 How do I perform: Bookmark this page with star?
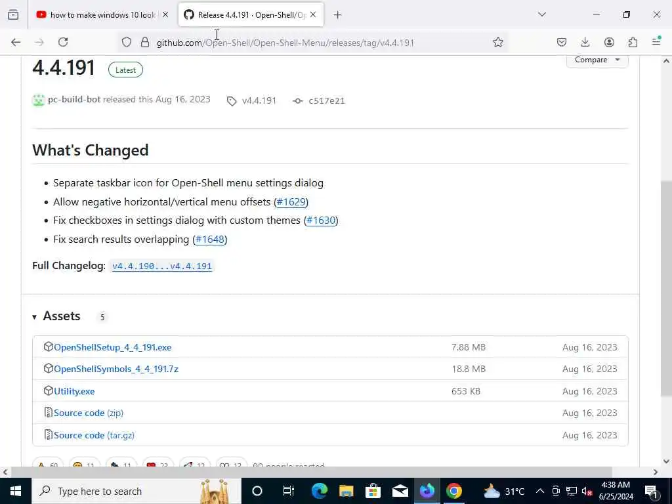tap(498, 42)
